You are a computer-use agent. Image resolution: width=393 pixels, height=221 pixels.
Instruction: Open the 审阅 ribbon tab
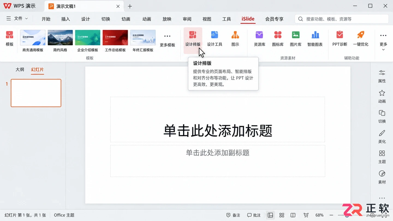click(x=187, y=19)
